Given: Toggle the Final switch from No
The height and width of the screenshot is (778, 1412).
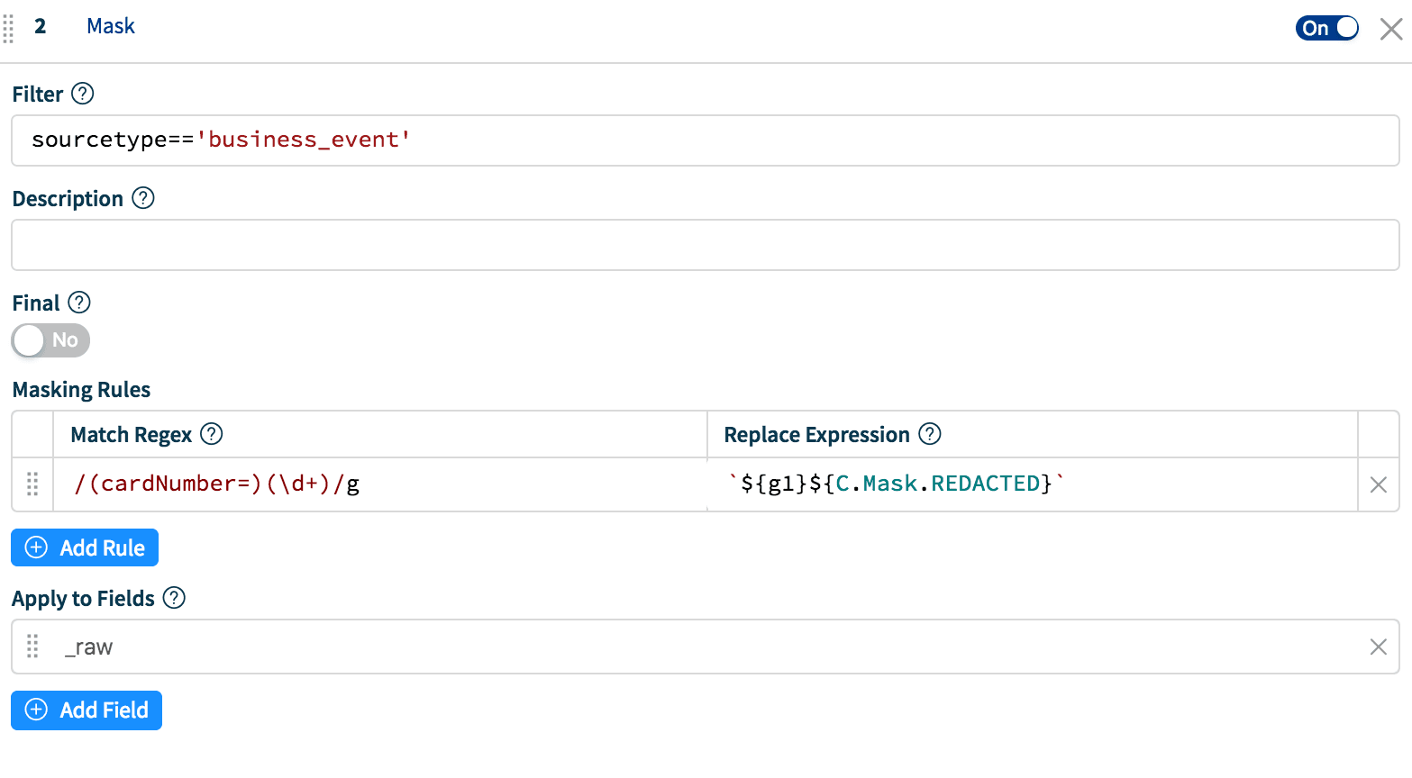Looking at the screenshot, I should coord(50,340).
